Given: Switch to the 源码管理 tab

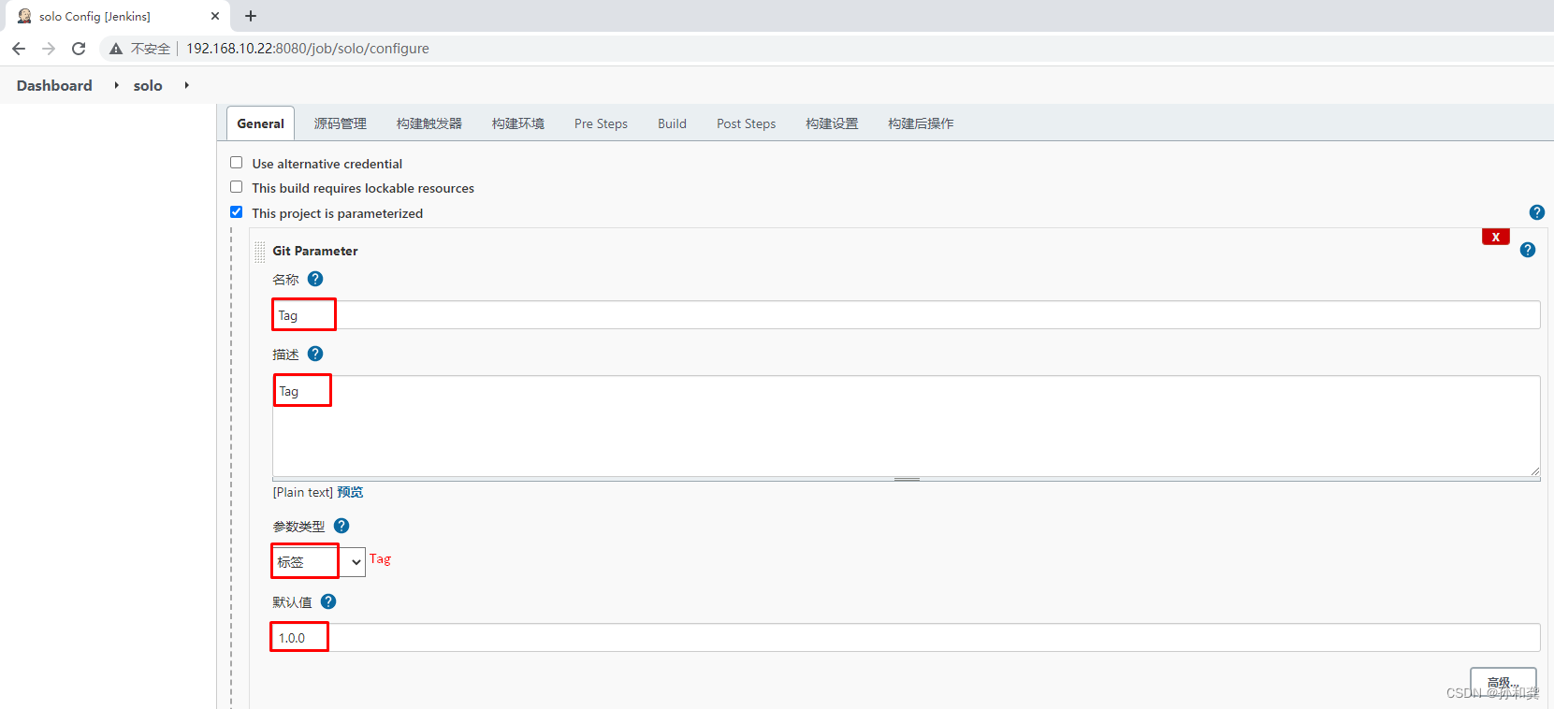Looking at the screenshot, I should (x=341, y=123).
